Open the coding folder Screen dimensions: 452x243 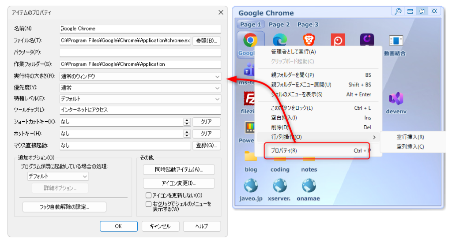[280, 169]
